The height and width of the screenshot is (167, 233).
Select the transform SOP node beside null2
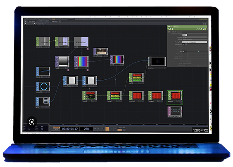click(70, 81)
